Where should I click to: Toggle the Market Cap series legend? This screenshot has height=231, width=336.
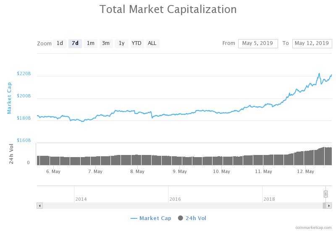(x=150, y=218)
